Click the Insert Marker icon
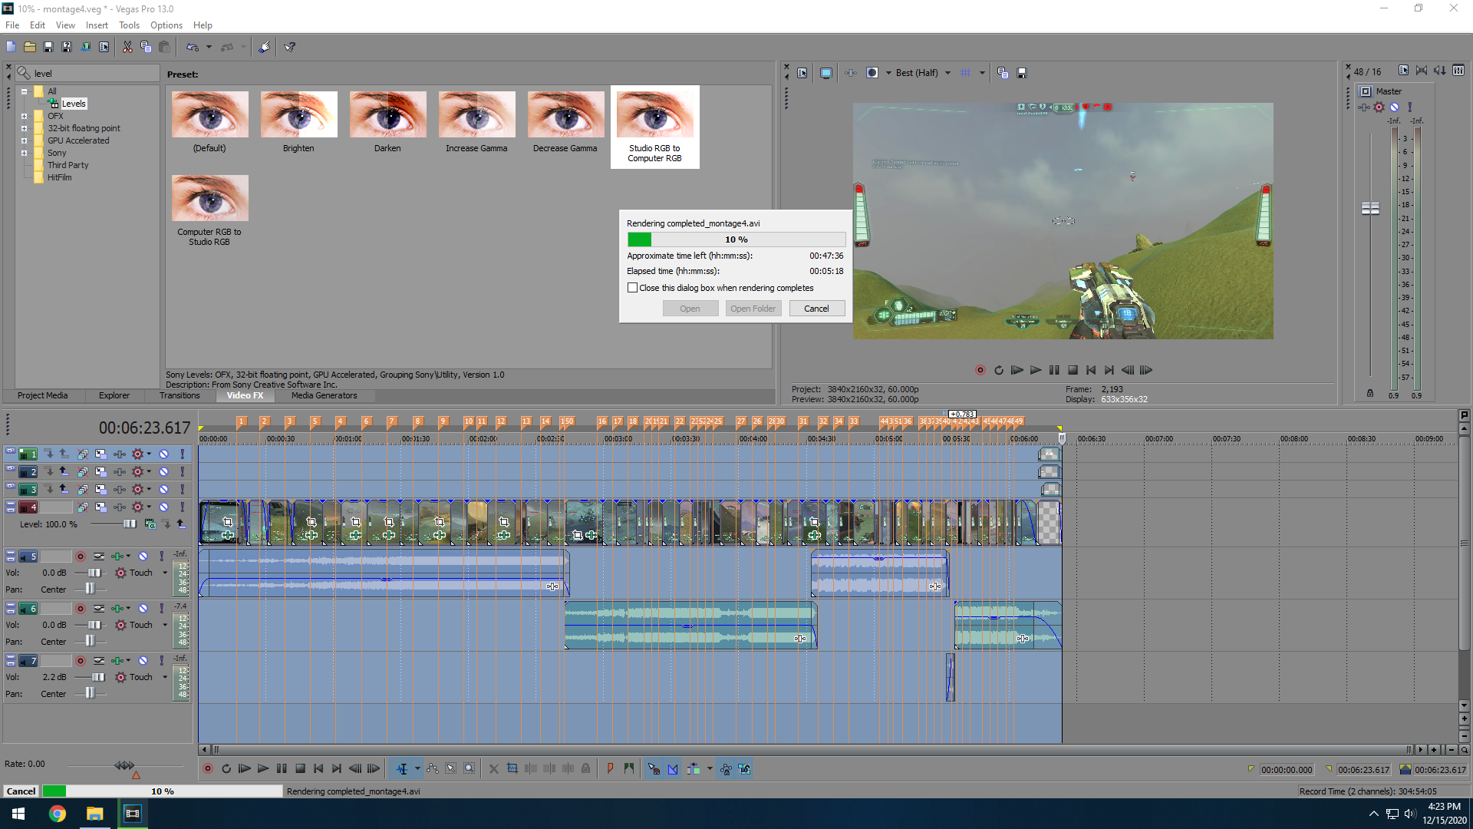This screenshot has height=829, width=1473. point(611,768)
